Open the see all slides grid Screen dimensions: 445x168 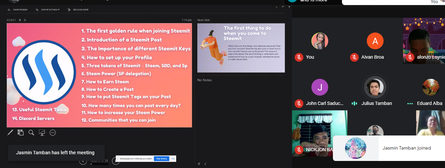(20, 132)
